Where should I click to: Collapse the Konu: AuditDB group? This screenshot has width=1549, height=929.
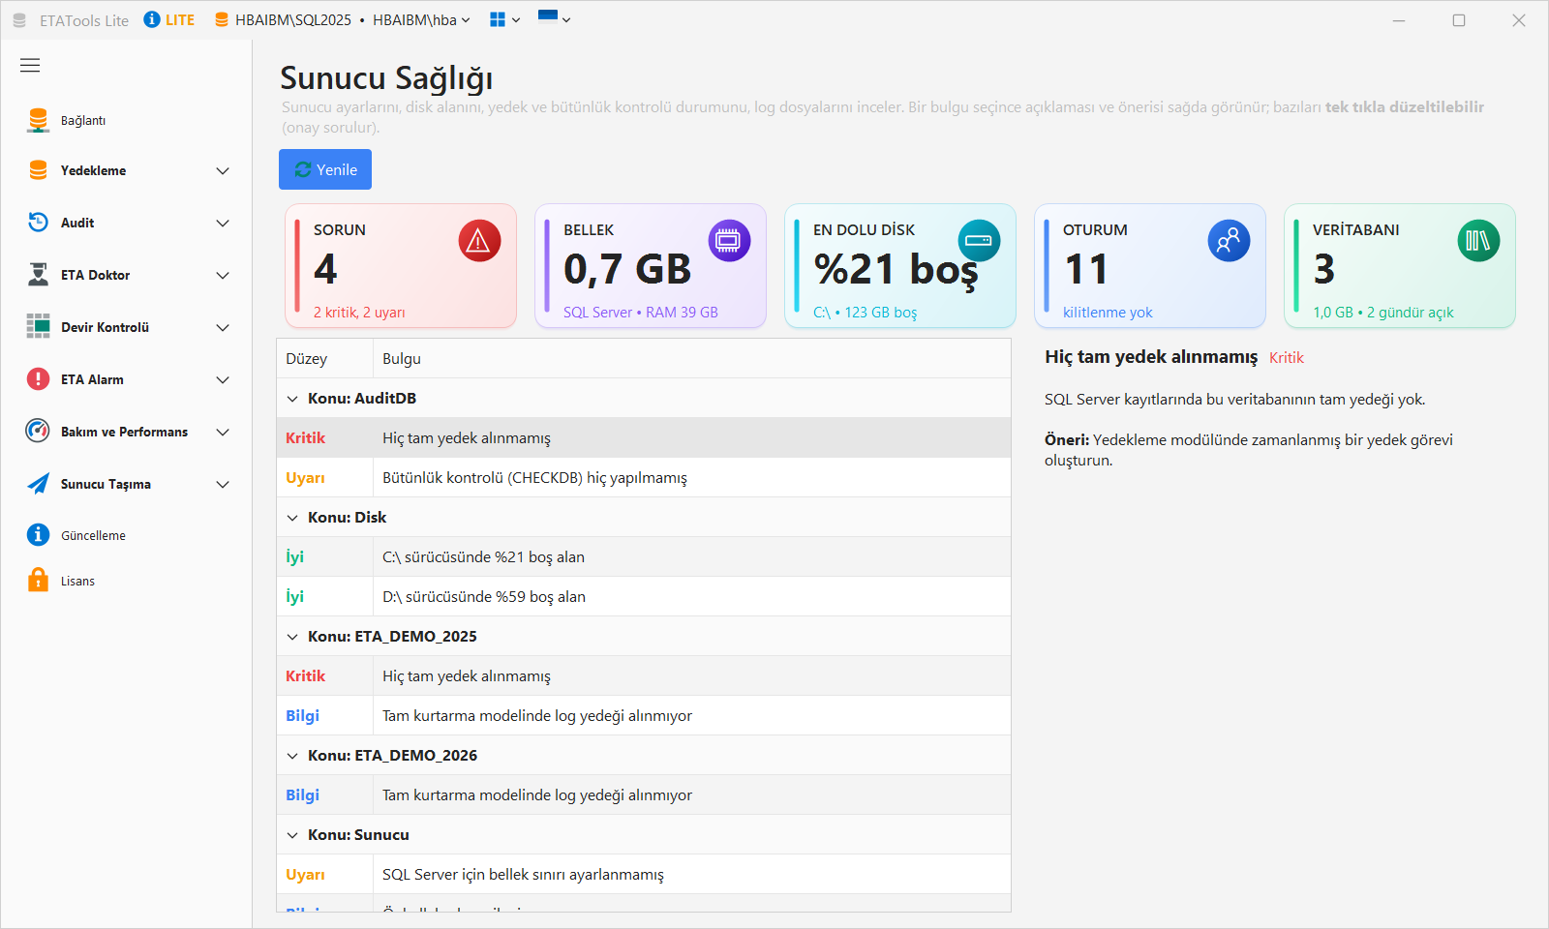tap(292, 399)
